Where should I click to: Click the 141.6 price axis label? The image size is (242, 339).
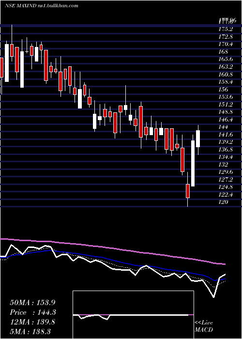point(226,135)
